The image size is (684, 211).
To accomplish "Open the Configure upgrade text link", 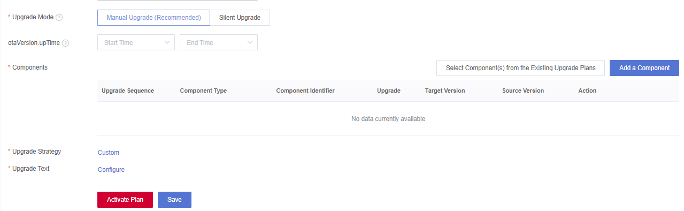I will (111, 170).
